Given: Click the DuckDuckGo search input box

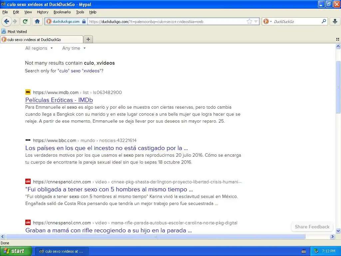Looking at the screenshot, I should pyautogui.click(x=296, y=22).
